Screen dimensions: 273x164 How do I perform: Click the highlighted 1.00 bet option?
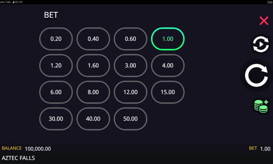[168, 39]
